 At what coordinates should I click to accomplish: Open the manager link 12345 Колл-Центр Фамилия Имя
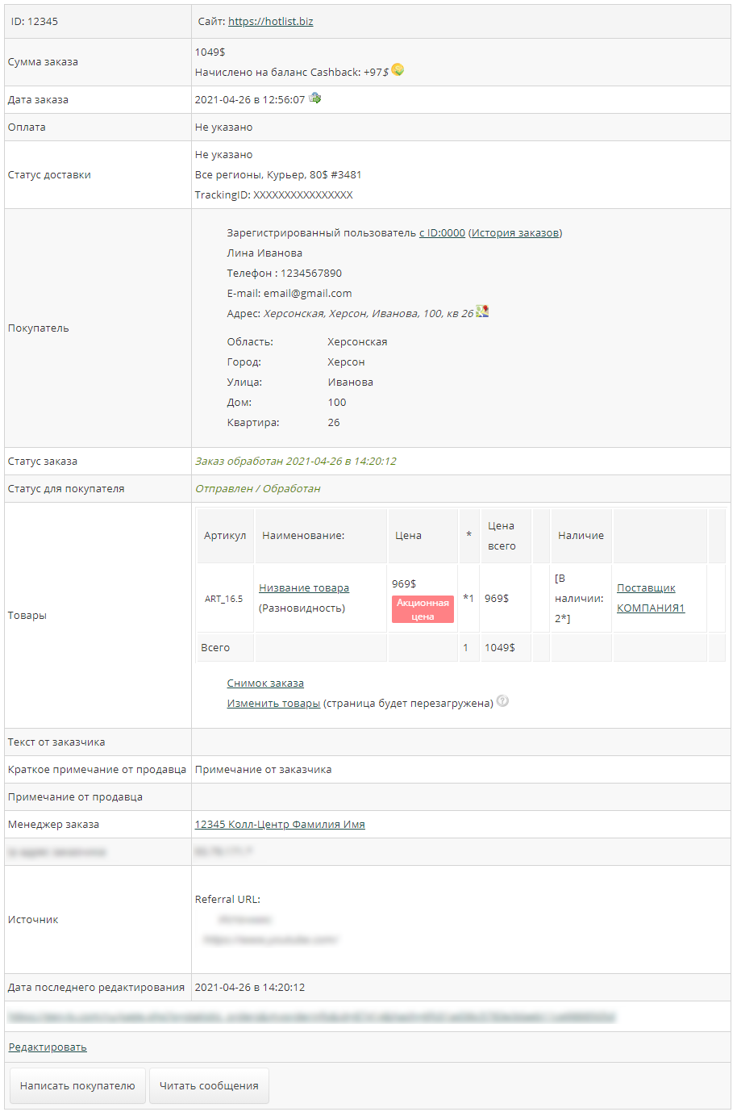pos(280,825)
